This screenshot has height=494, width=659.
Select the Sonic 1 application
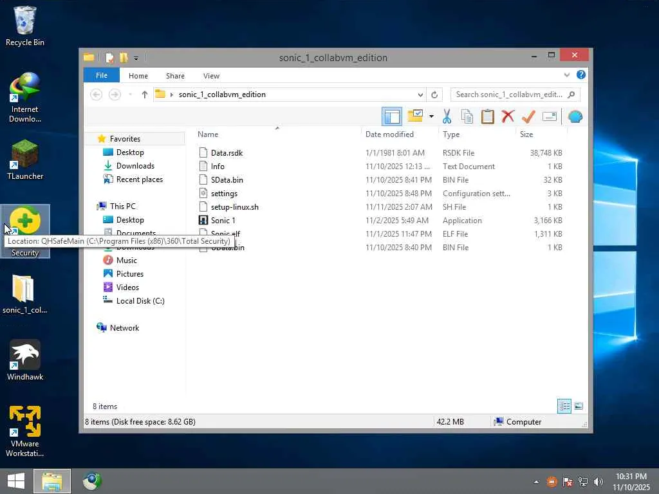click(x=223, y=221)
